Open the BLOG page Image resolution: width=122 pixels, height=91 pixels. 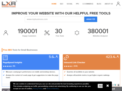click(99, 4)
